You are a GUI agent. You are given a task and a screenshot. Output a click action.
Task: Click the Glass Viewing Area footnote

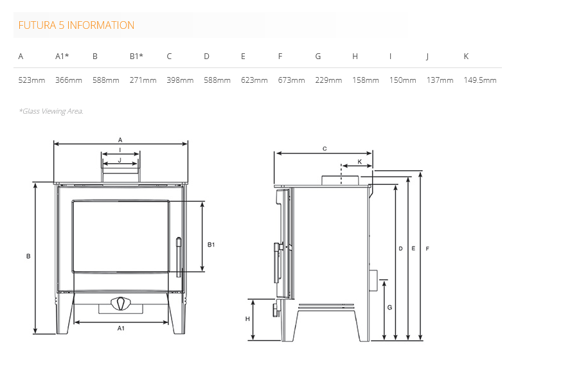click(x=51, y=111)
